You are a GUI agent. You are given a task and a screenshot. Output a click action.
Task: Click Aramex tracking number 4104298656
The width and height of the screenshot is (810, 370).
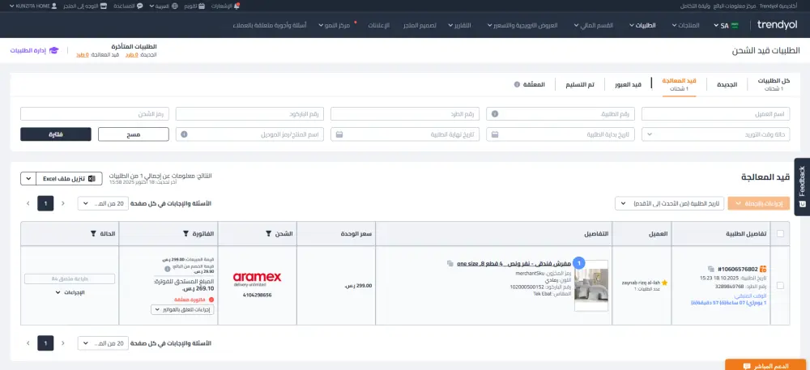click(x=257, y=296)
